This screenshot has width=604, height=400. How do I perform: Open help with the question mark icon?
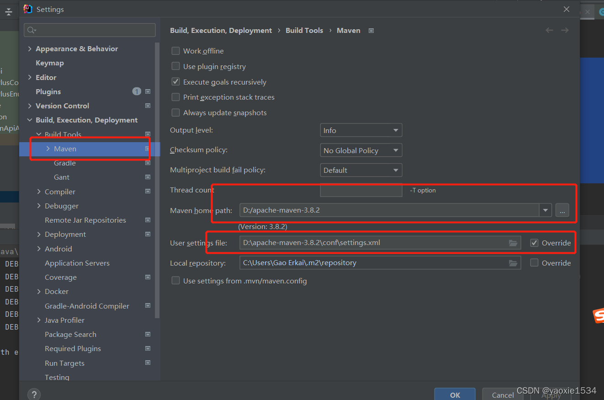(x=34, y=395)
